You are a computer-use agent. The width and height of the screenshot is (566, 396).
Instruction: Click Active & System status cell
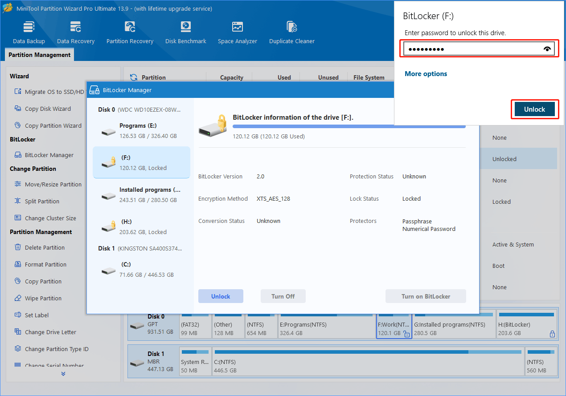pos(513,245)
